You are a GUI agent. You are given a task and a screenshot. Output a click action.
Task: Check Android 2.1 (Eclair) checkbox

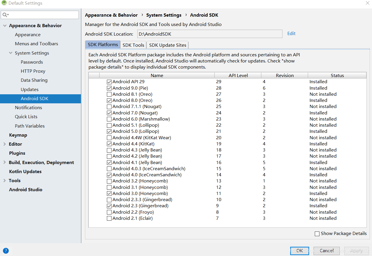(109, 218)
